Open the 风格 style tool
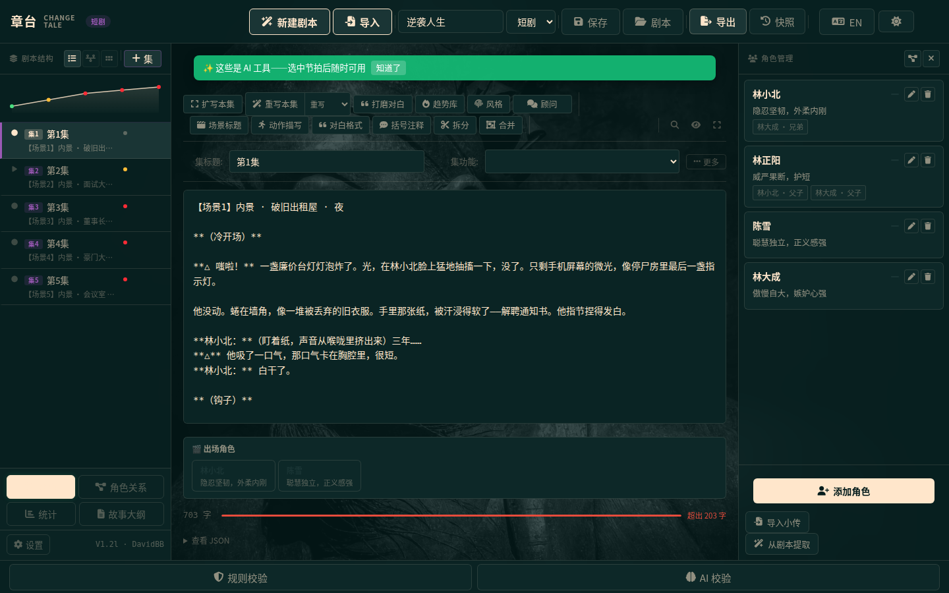Image resolution: width=949 pixels, height=593 pixels. click(x=488, y=104)
